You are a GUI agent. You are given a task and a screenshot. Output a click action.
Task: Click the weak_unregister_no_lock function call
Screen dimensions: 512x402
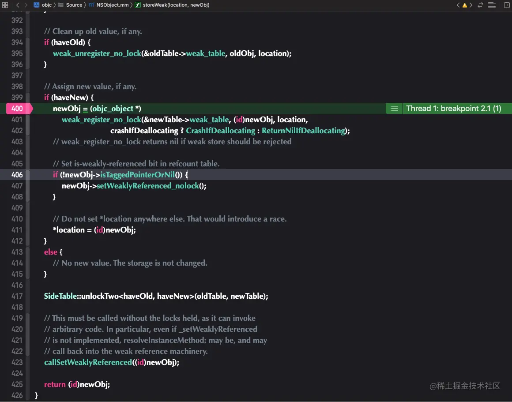[97, 53]
